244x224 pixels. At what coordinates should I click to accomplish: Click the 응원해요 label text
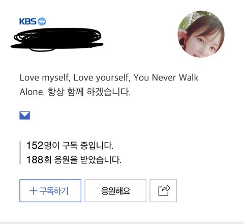pyautogui.click(x=115, y=191)
